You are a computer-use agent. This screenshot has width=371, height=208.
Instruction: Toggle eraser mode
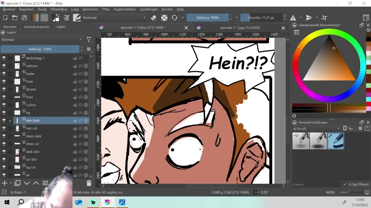(154, 18)
